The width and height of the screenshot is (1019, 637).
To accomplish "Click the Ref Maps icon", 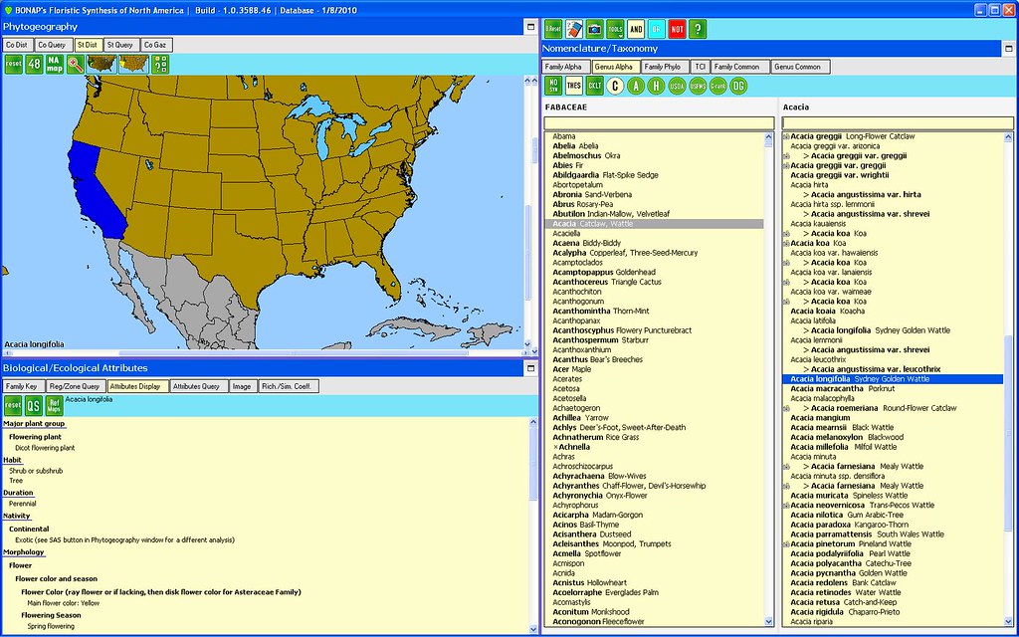I will point(54,404).
